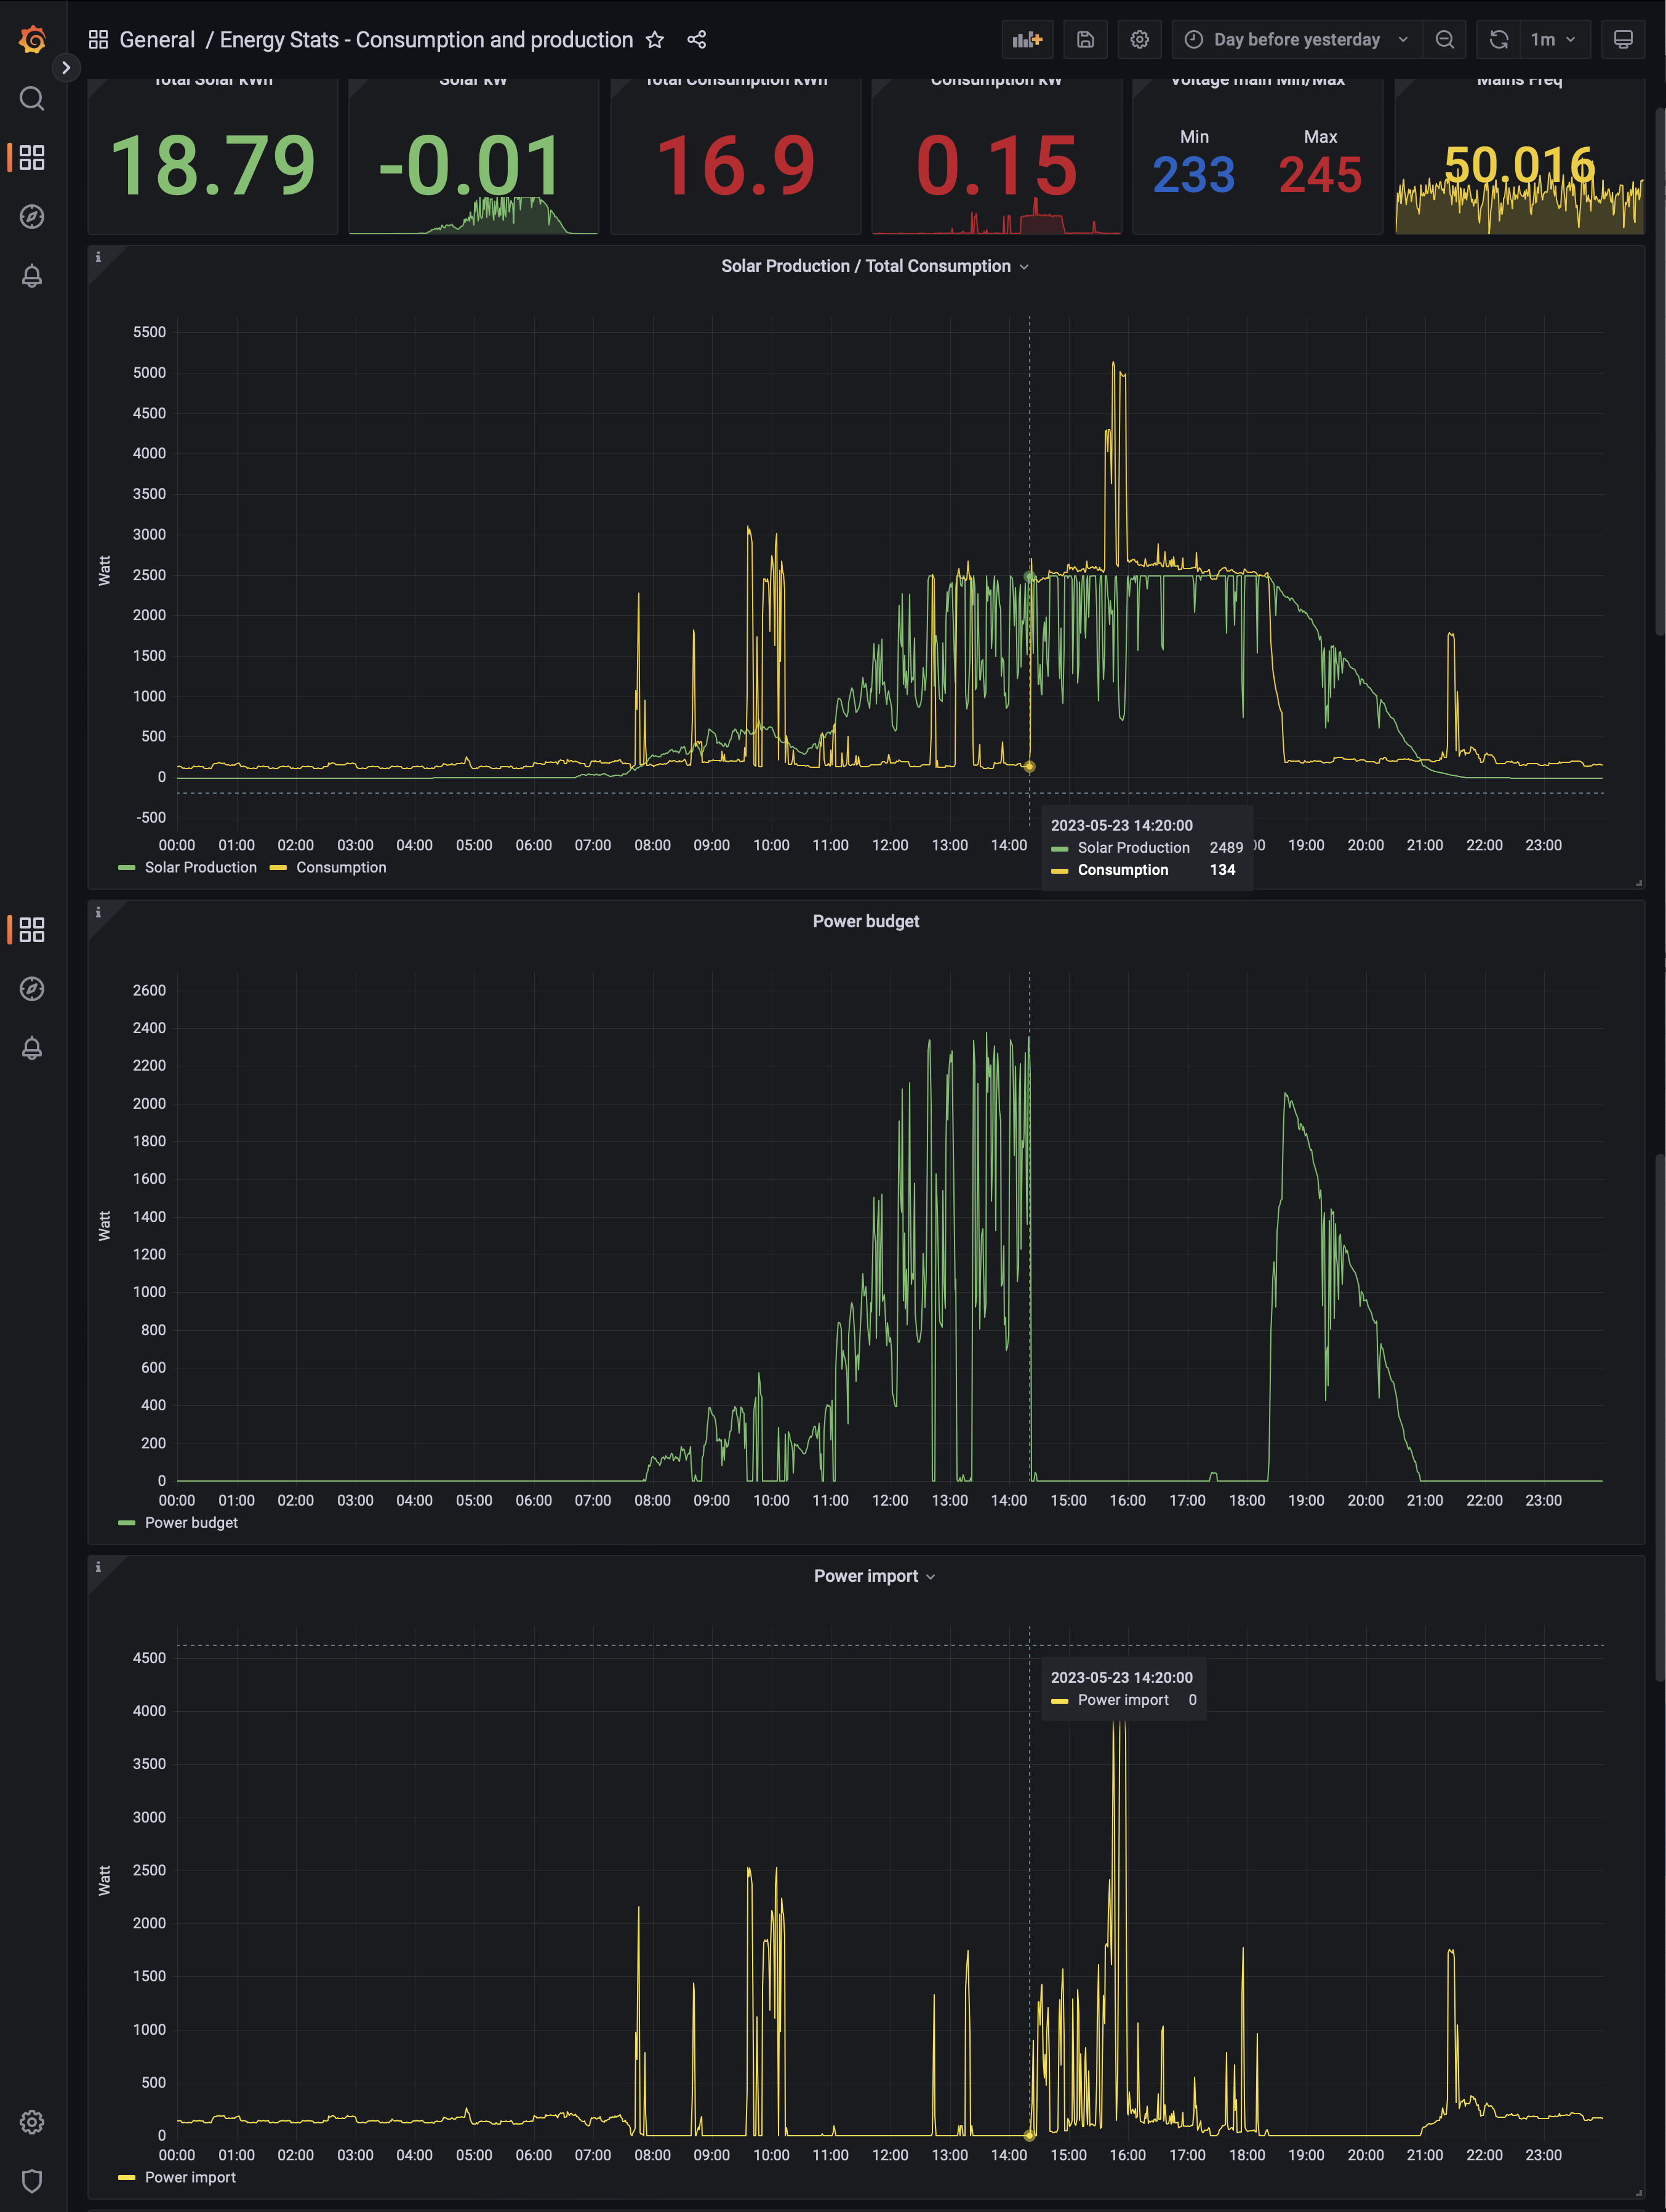Open the Server admin shield icon
The width and height of the screenshot is (1666, 2212).
(x=32, y=2182)
